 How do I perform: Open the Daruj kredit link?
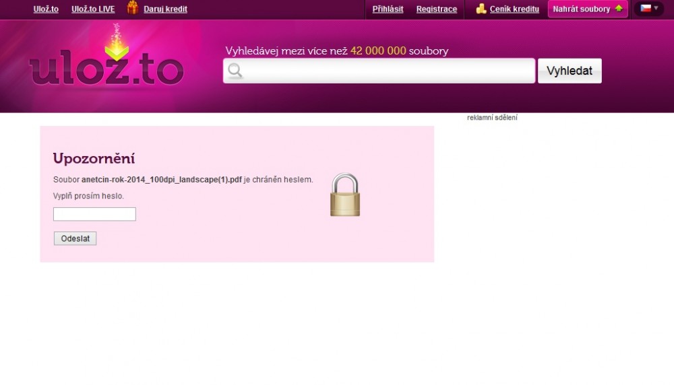(165, 9)
